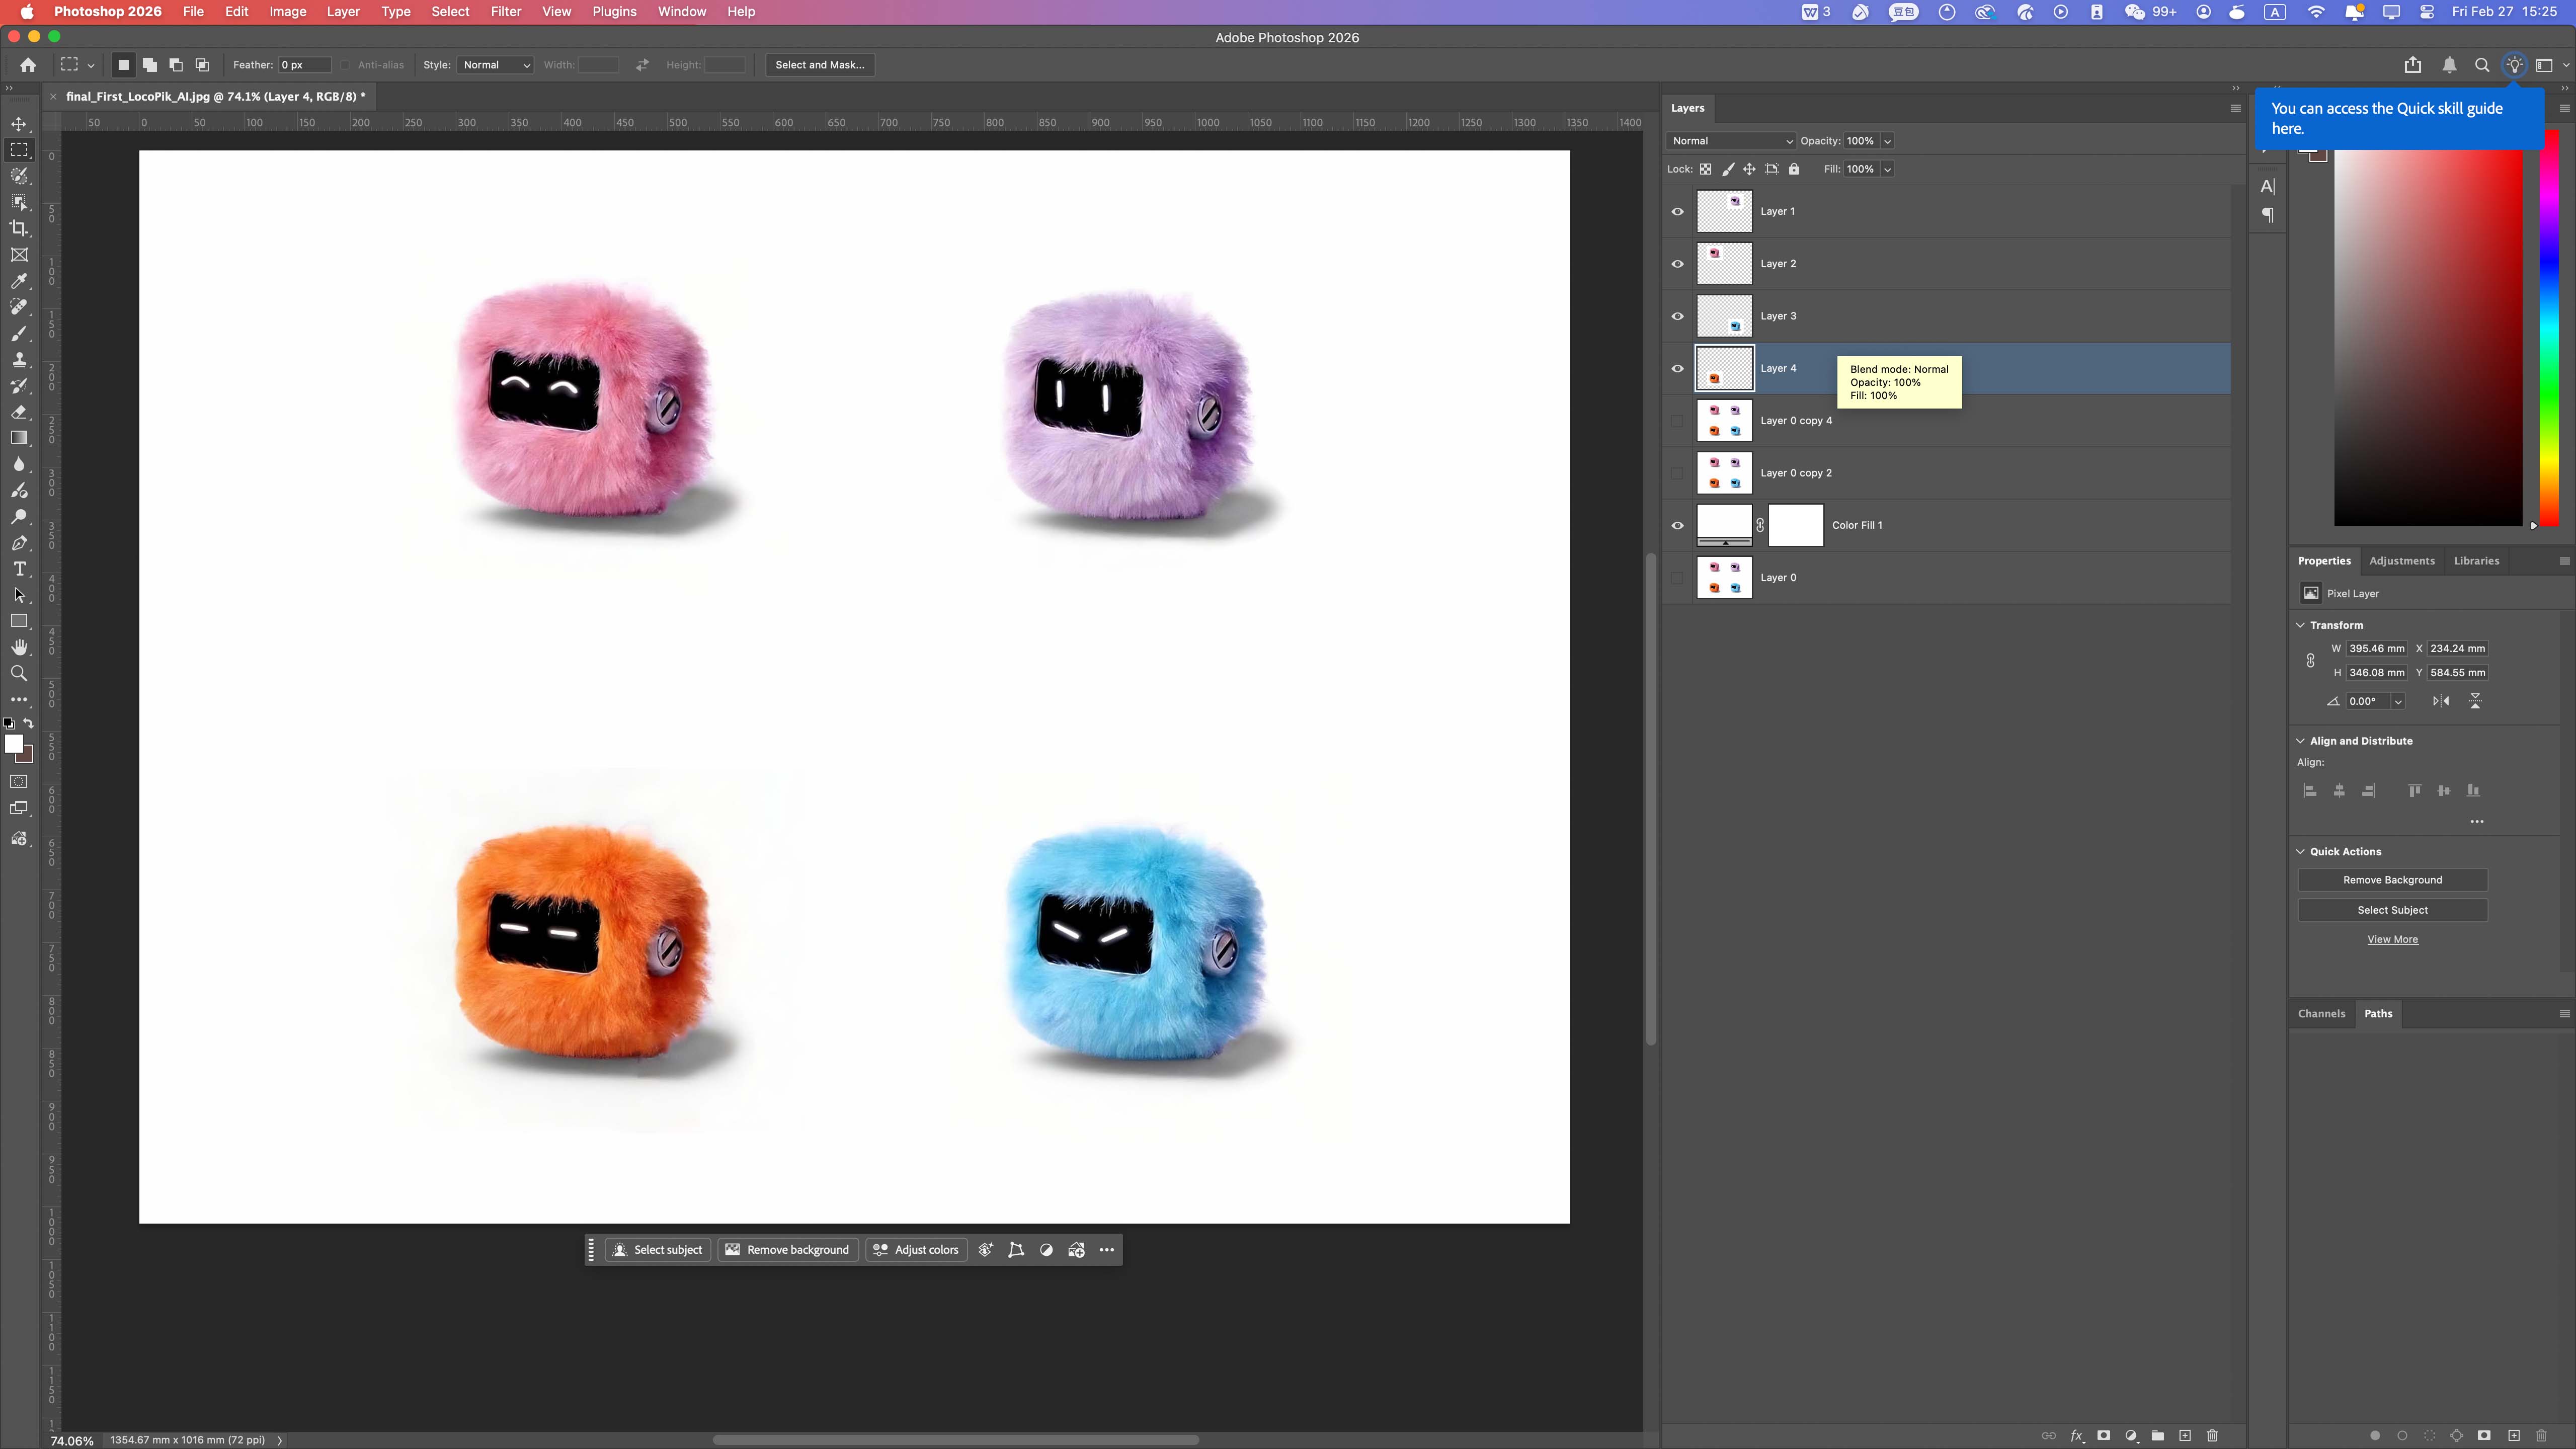Select the Zoom tool
Screen dimensions: 2576x1449
[19, 673]
